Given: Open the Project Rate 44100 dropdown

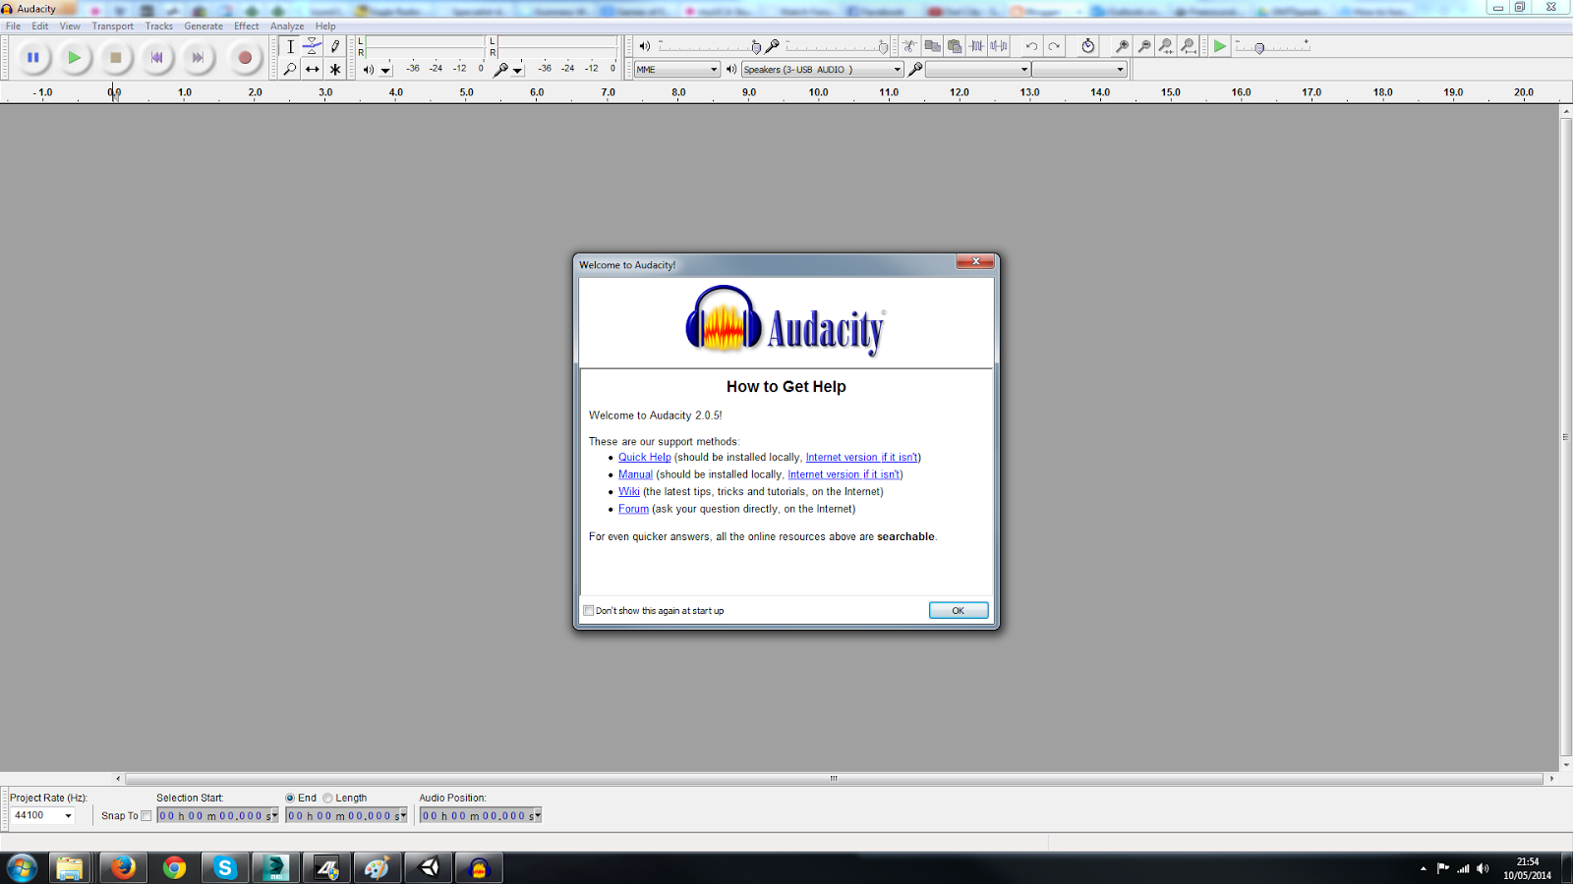Looking at the screenshot, I should (42, 815).
